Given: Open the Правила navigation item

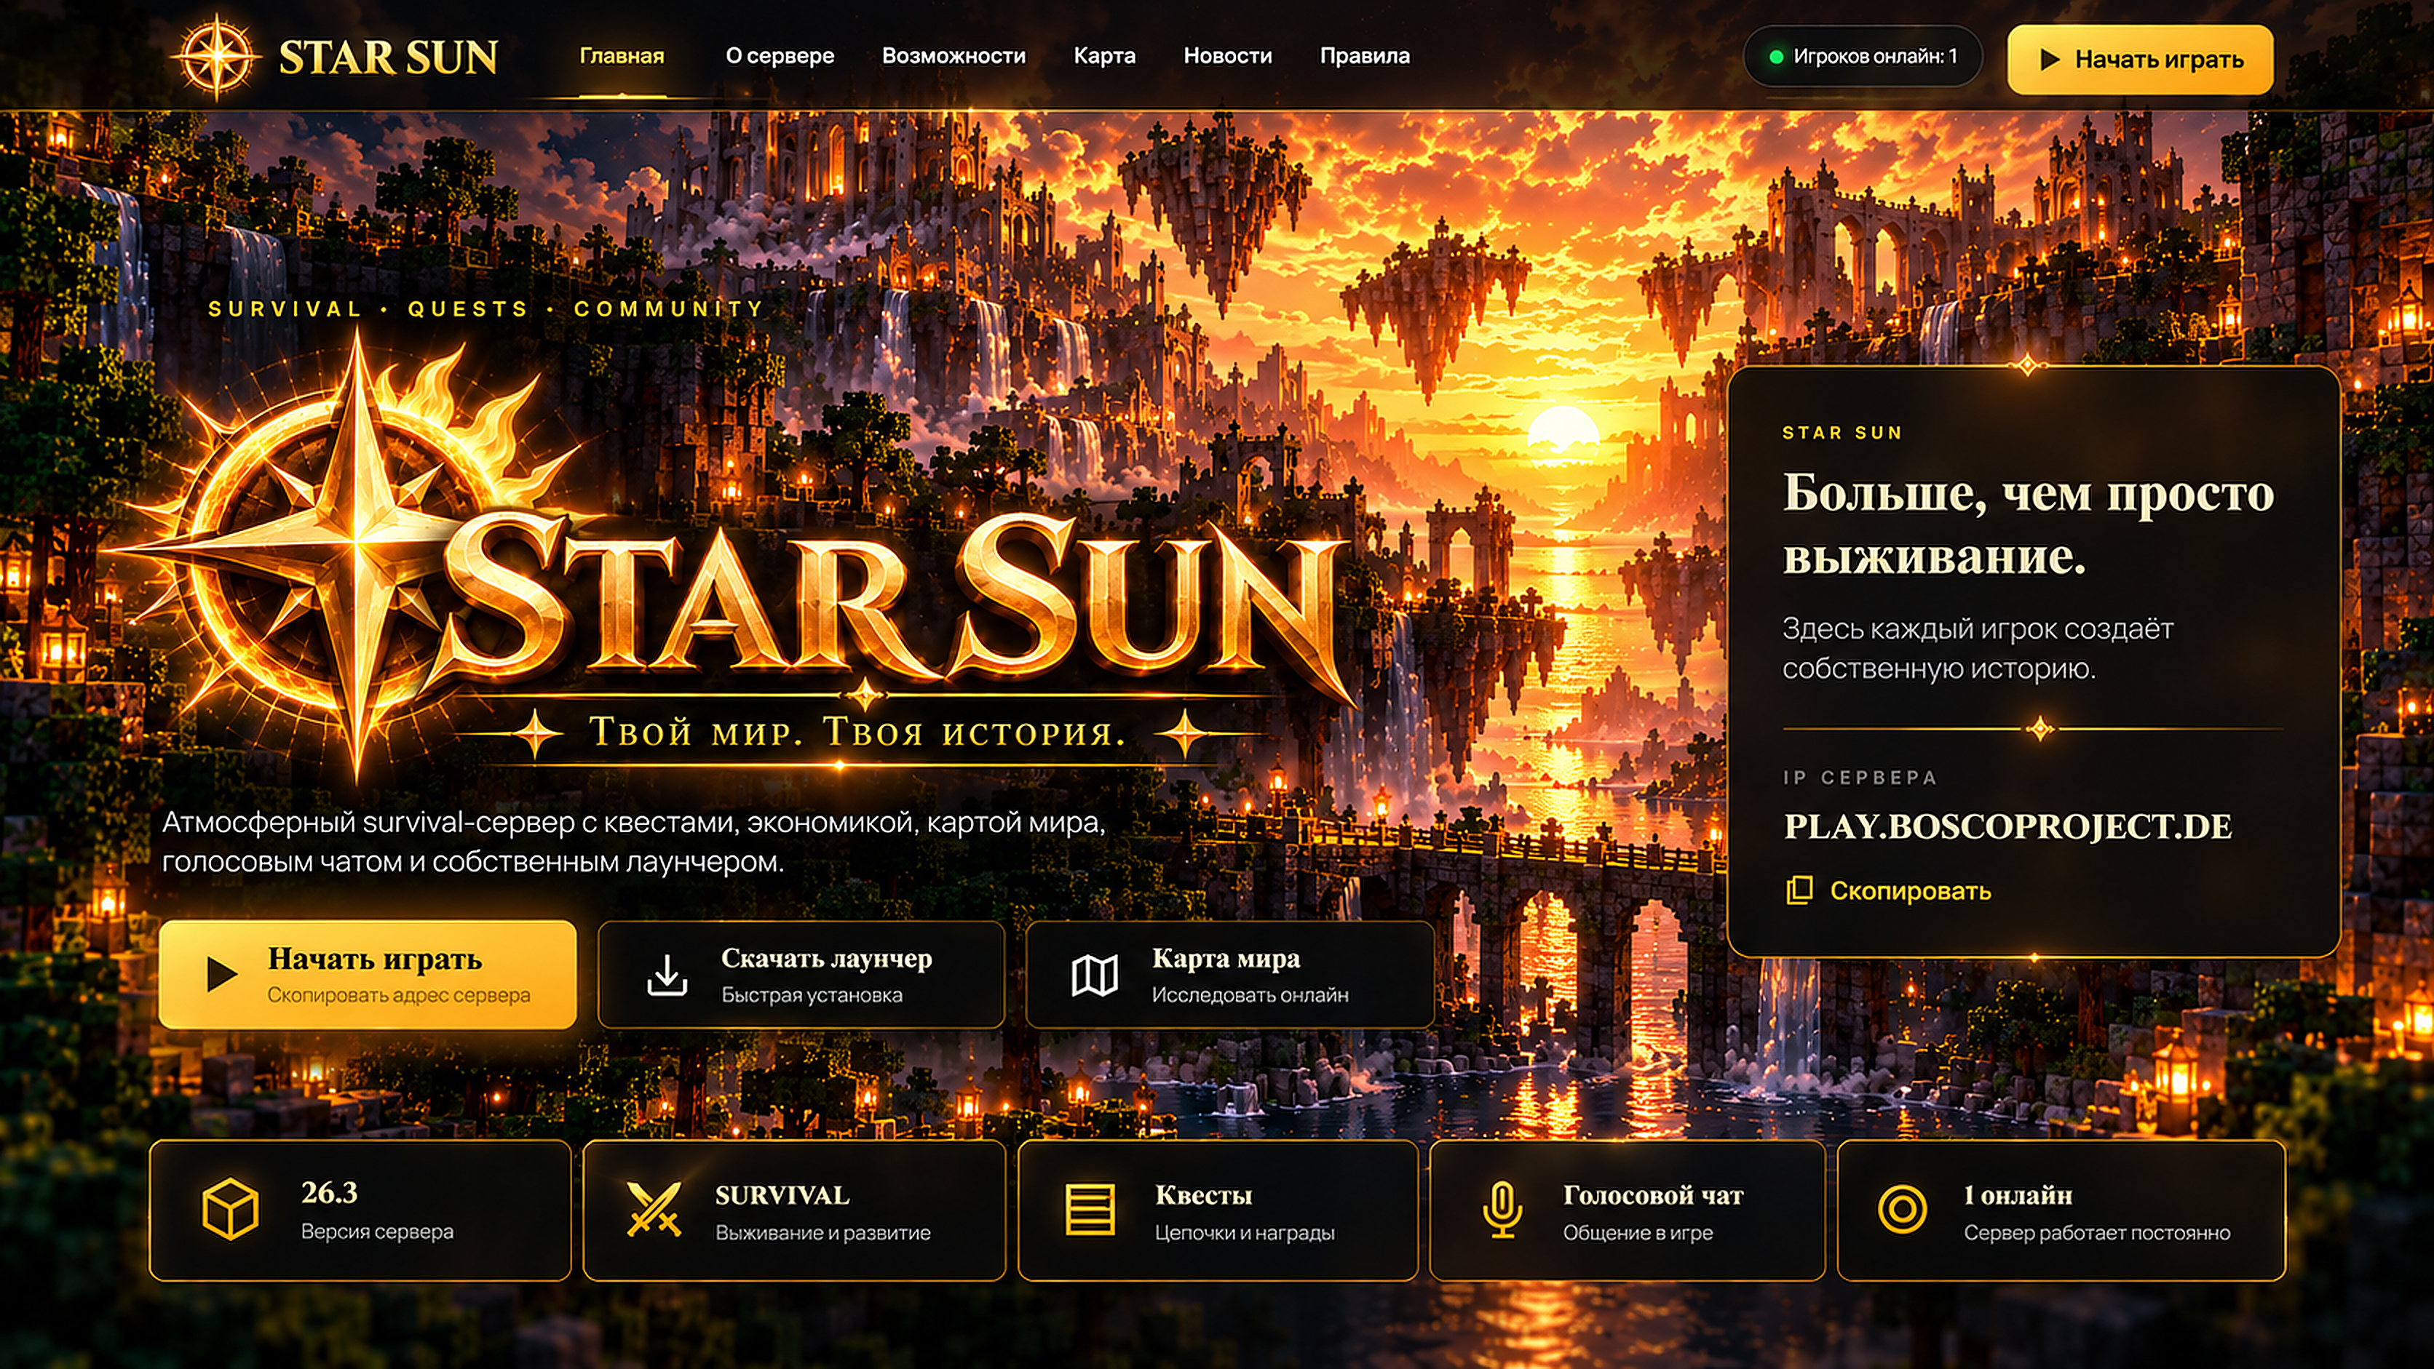Looking at the screenshot, I should point(1365,56).
